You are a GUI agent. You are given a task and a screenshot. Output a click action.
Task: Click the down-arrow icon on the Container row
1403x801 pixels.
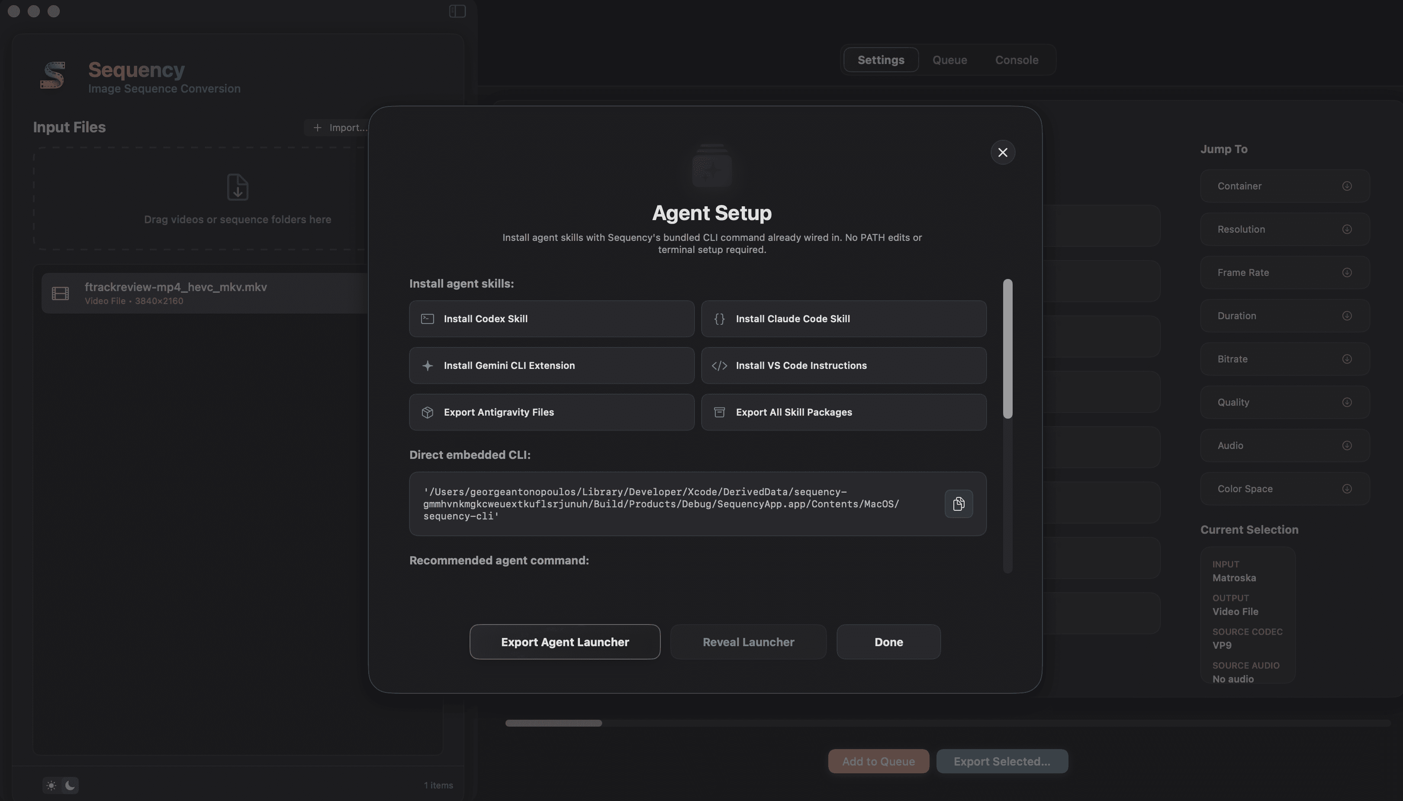pyautogui.click(x=1347, y=186)
